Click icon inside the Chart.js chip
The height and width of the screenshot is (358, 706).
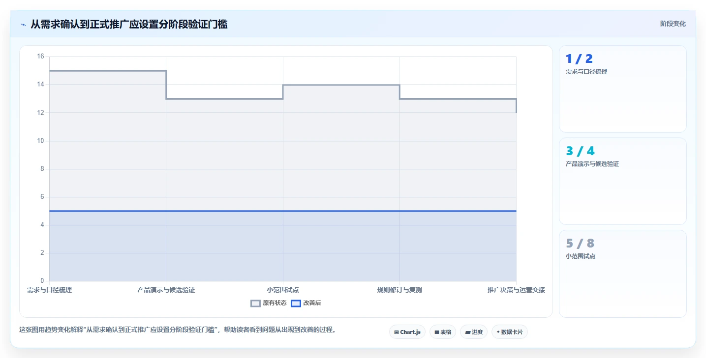click(x=396, y=332)
